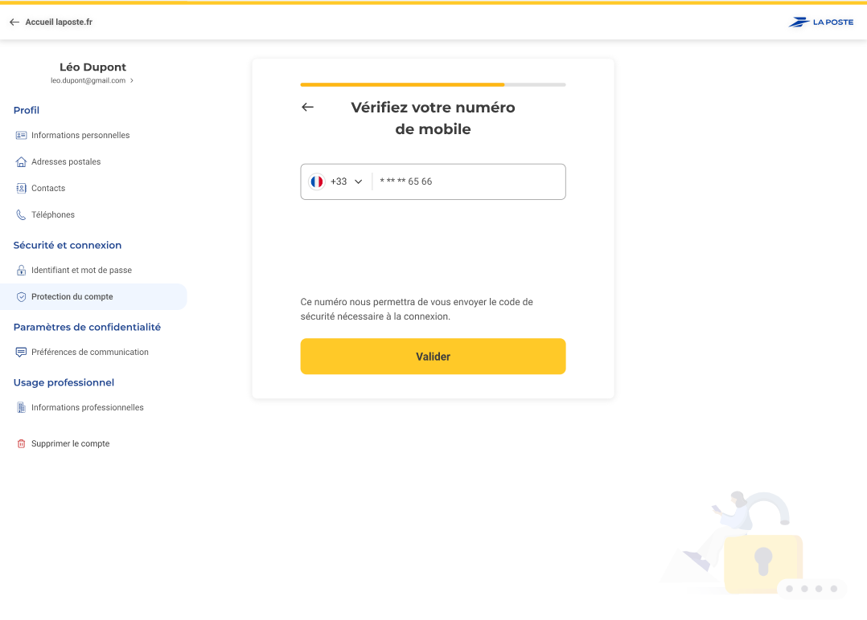Click the Informations personnelles ID card icon

[x=22, y=136]
